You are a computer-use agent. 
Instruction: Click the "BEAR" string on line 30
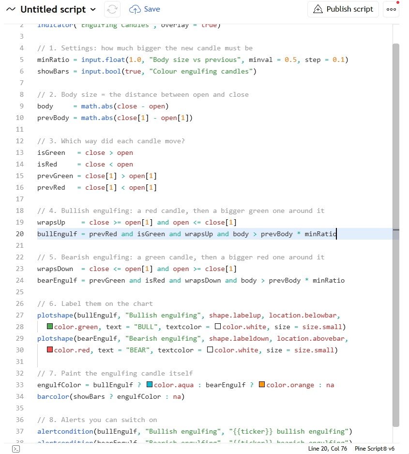(137, 350)
